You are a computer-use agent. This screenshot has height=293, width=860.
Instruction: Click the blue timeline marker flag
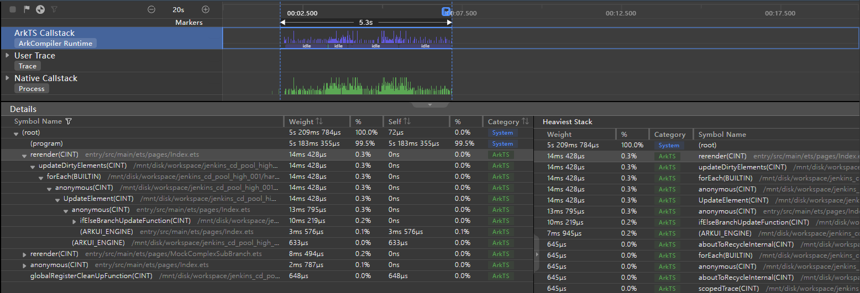tap(446, 11)
